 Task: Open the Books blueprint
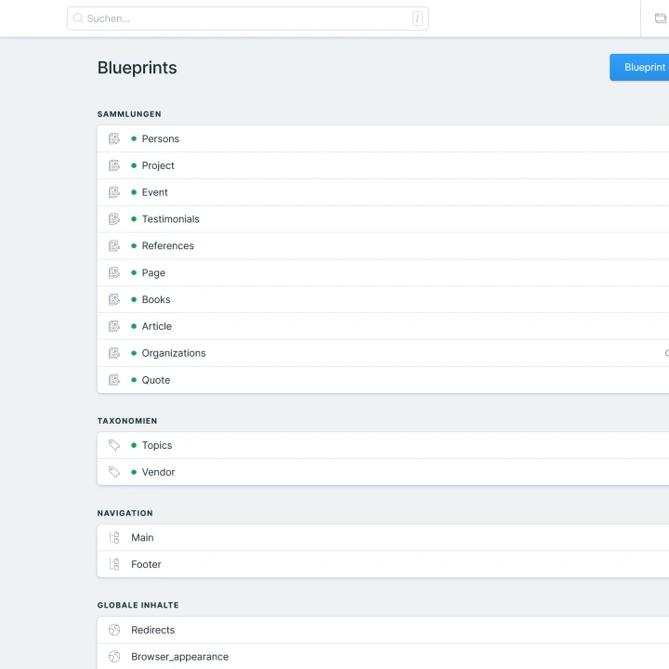point(156,299)
